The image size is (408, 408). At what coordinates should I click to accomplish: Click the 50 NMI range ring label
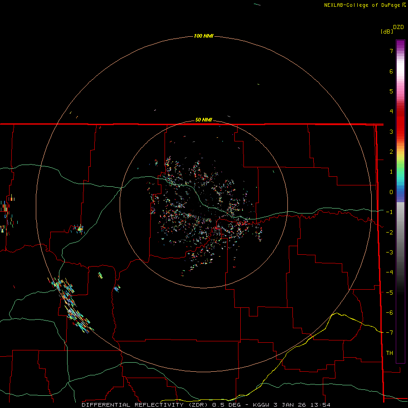[204, 120]
